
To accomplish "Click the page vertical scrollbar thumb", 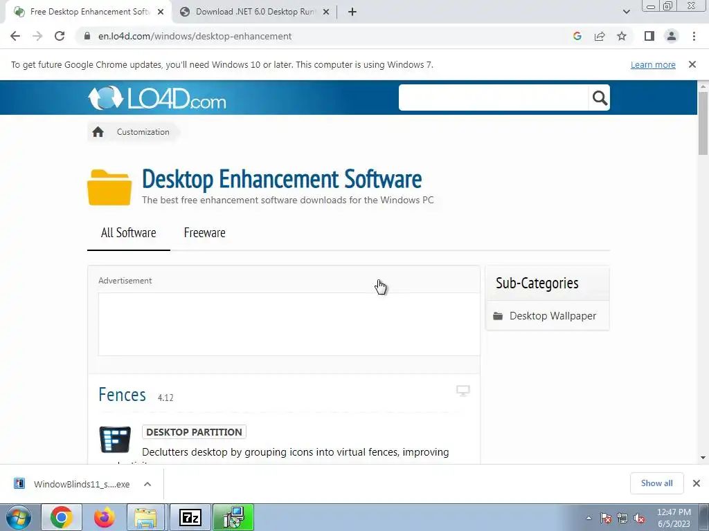I will click(x=703, y=123).
